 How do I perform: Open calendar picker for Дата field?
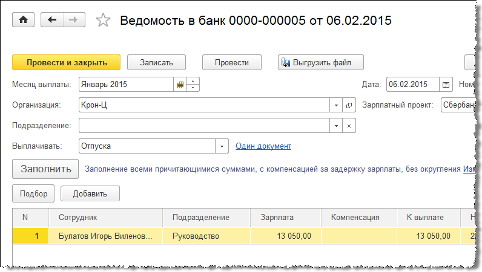pyautogui.click(x=446, y=85)
